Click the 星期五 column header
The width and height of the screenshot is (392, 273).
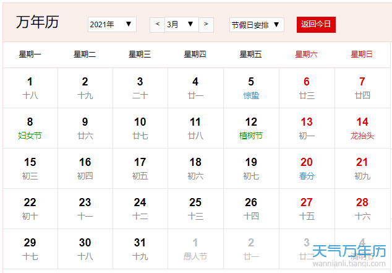pos(251,54)
